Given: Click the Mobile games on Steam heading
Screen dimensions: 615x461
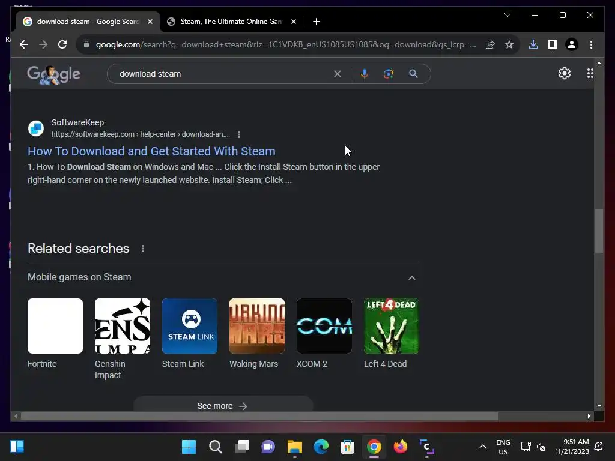Looking at the screenshot, I should coord(79,277).
